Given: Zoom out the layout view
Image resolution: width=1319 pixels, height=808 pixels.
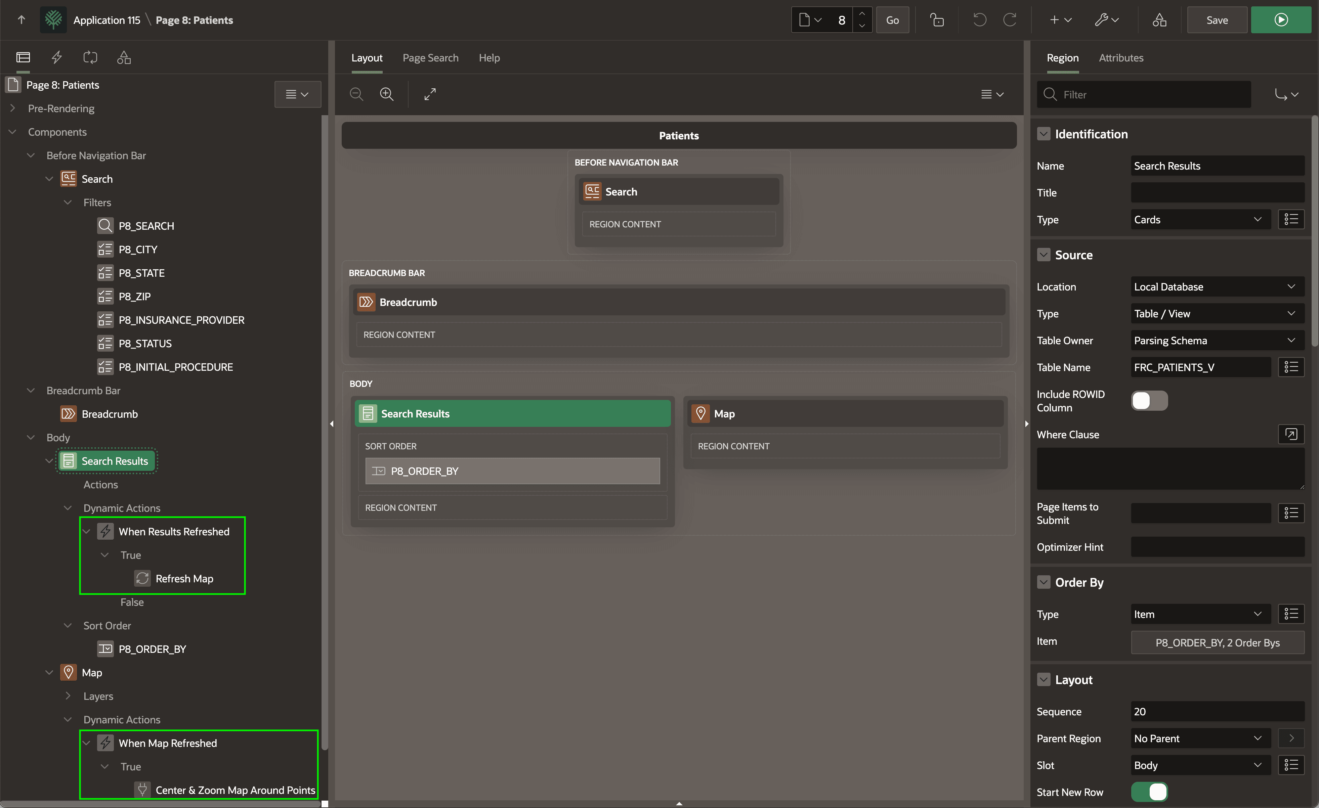Looking at the screenshot, I should 356,94.
